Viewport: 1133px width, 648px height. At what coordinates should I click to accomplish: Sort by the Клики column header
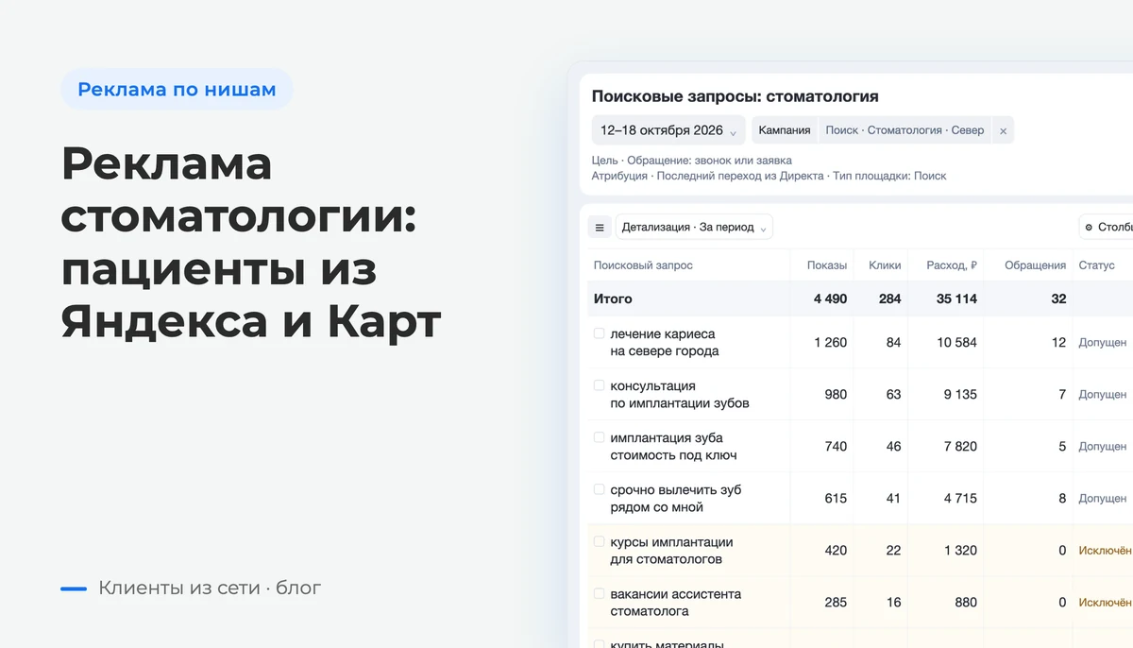[x=885, y=265]
